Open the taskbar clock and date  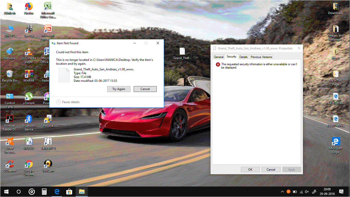click(x=327, y=192)
